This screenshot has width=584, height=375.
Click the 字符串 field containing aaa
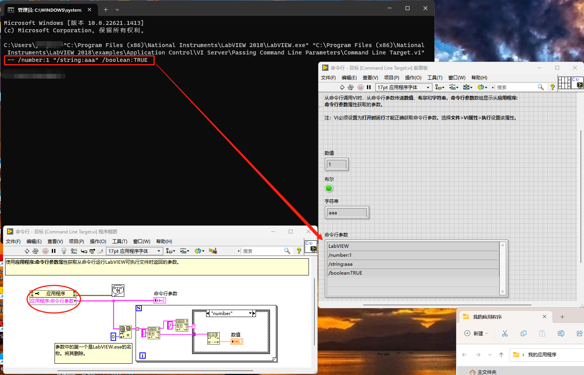(x=347, y=213)
